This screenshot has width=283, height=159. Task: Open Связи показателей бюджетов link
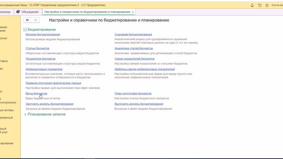click(134, 59)
